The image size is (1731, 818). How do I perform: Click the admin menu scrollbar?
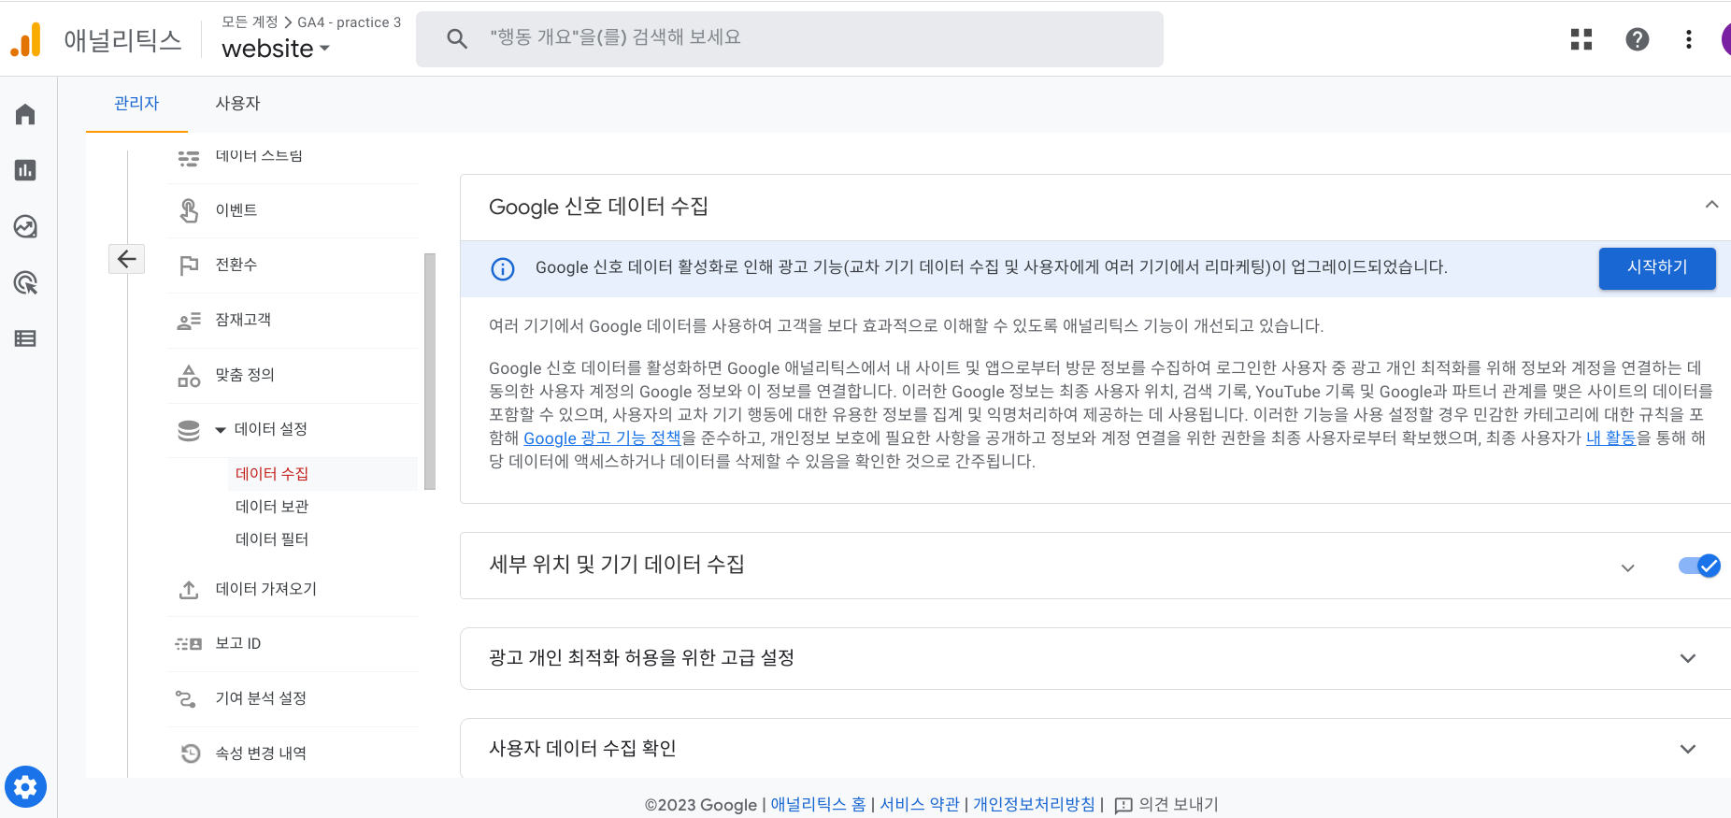tap(430, 371)
